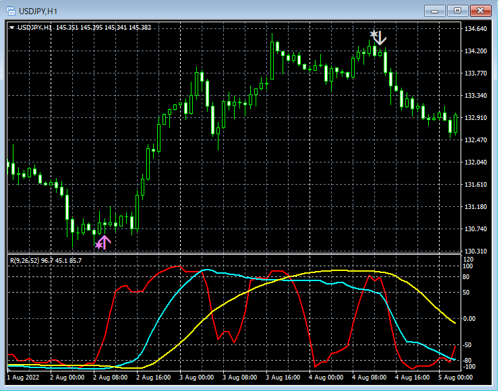Image resolution: width=499 pixels, height=391 pixels.
Task: Minimize the USDJPY,H1 chart window
Action: tap(436, 10)
